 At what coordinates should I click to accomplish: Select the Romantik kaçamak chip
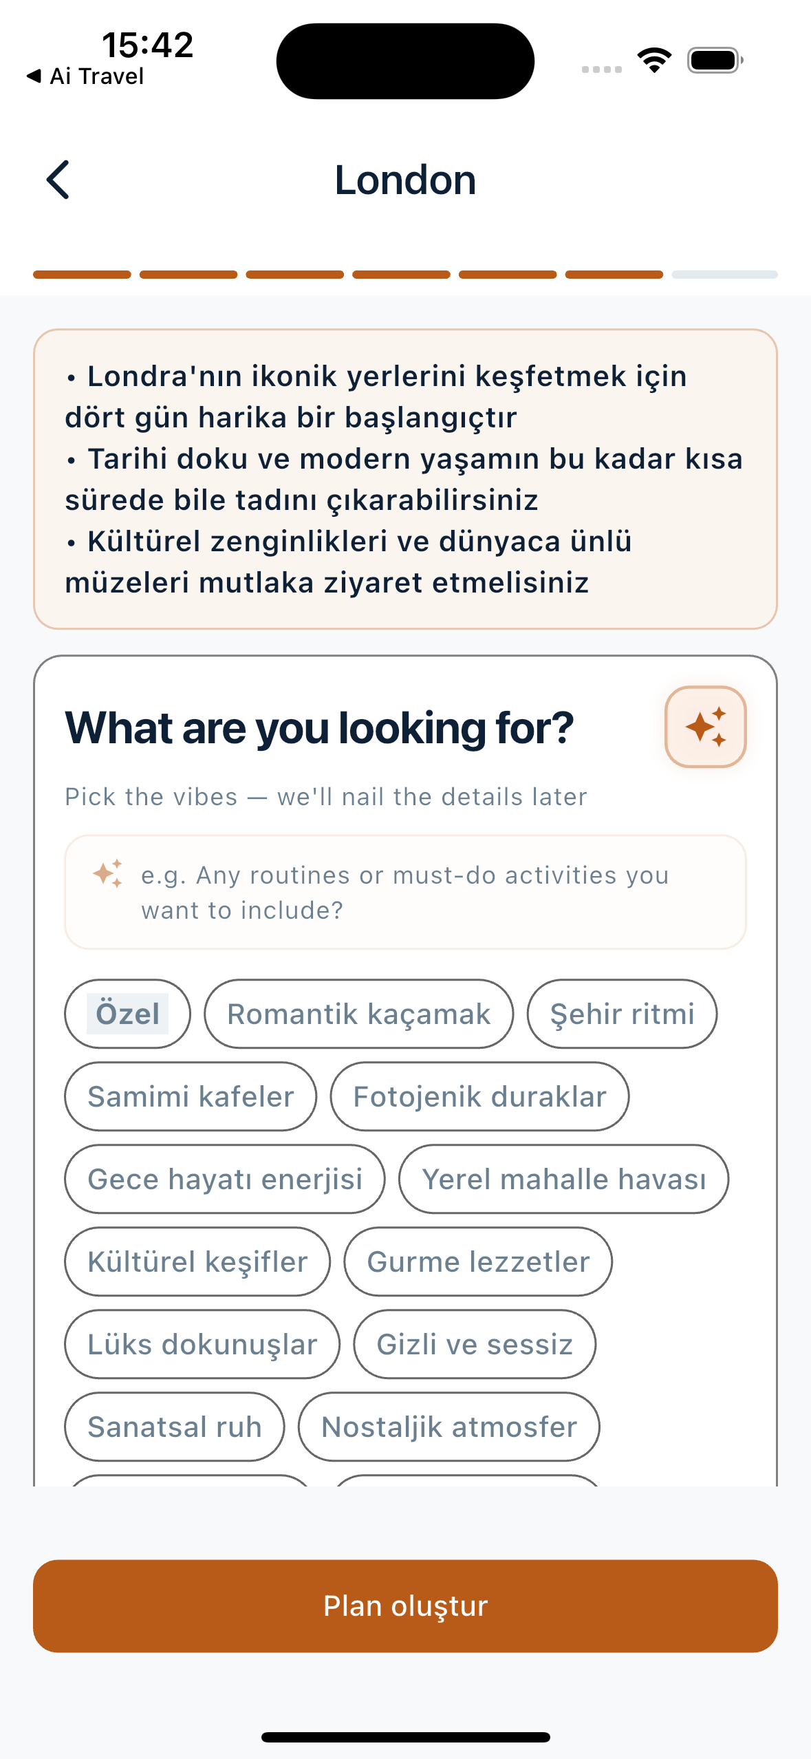pyautogui.click(x=358, y=1014)
